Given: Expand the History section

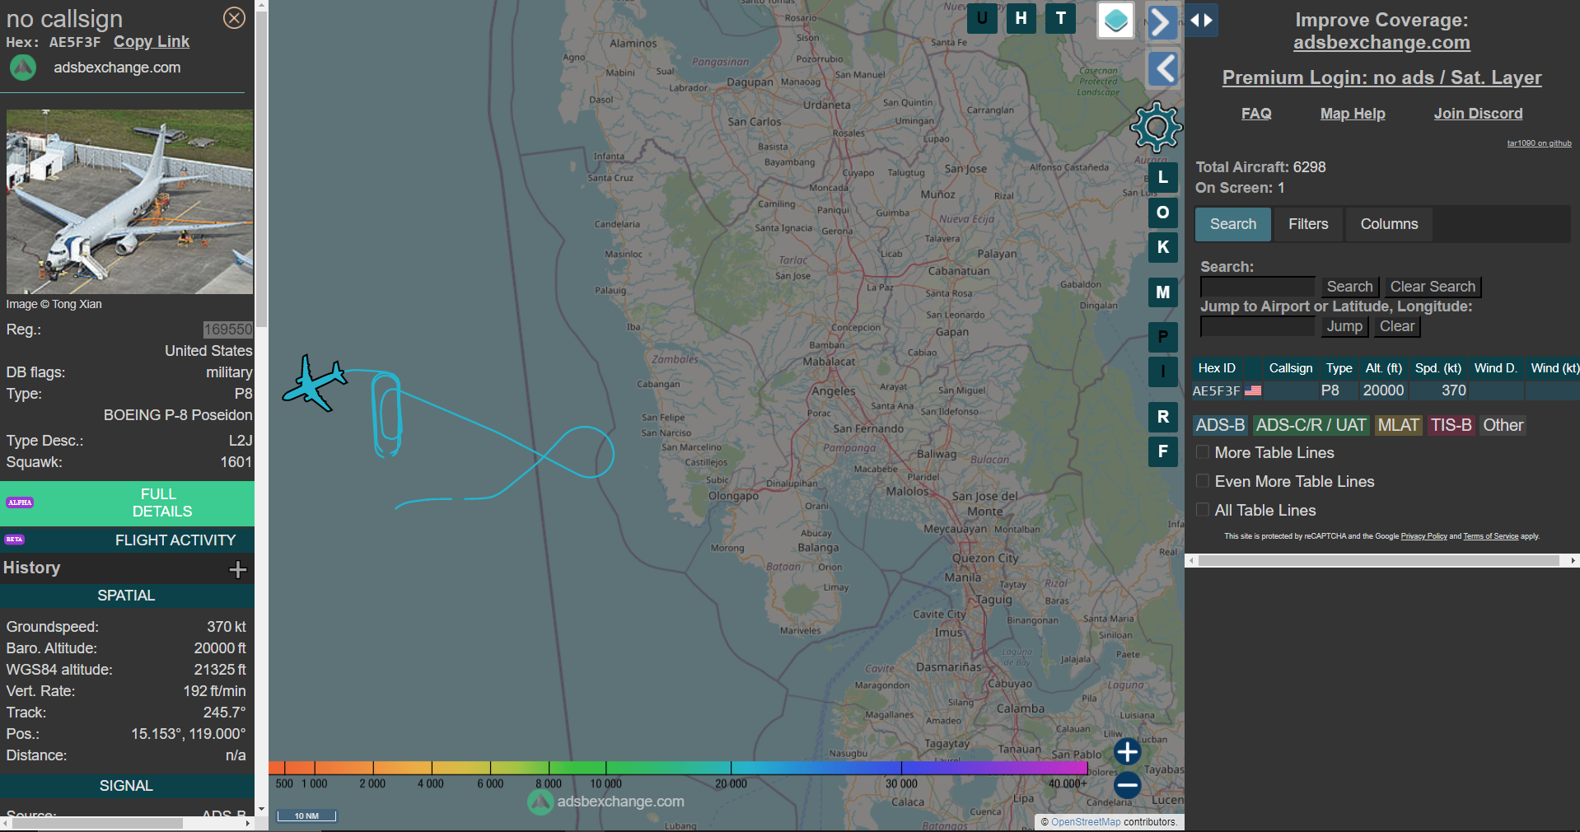Looking at the screenshot, I should [x=238, y=569].
